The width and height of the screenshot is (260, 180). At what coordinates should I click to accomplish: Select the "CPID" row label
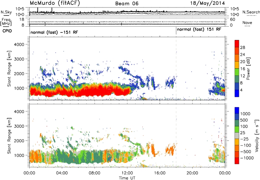[x=7, y=31]
